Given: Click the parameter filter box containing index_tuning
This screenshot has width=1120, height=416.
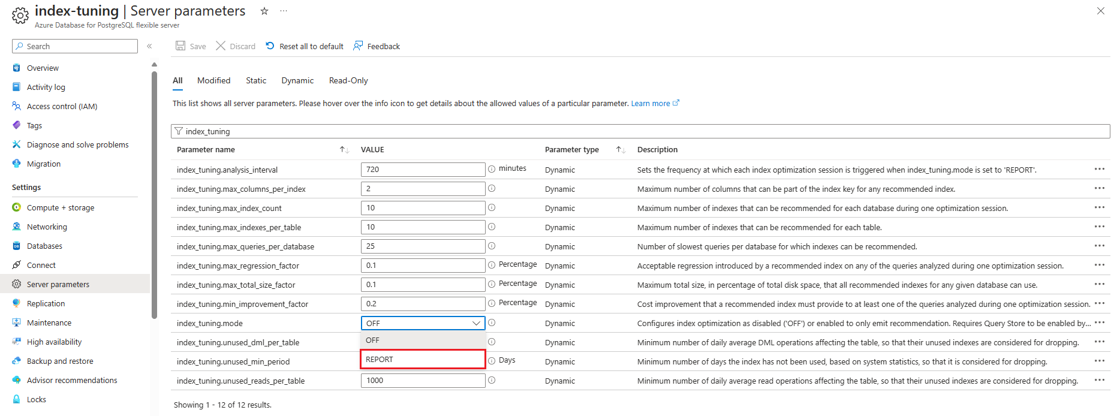Looking at the screenshot, I should click(640, 131).
